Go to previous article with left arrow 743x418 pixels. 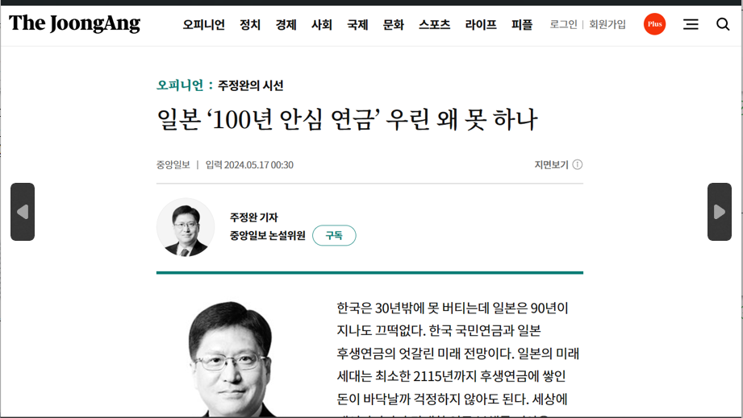coord(23,212)
